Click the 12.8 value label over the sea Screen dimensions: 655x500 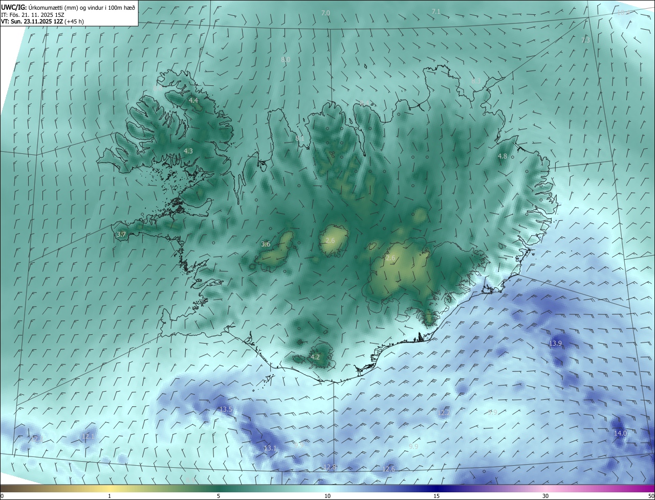point(330,467)
